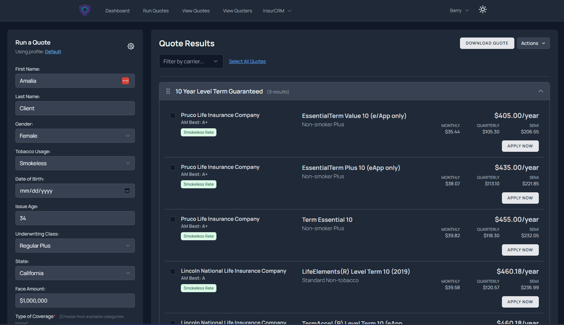
Task: Click the (9 results) count text
Action: [278, 92]
